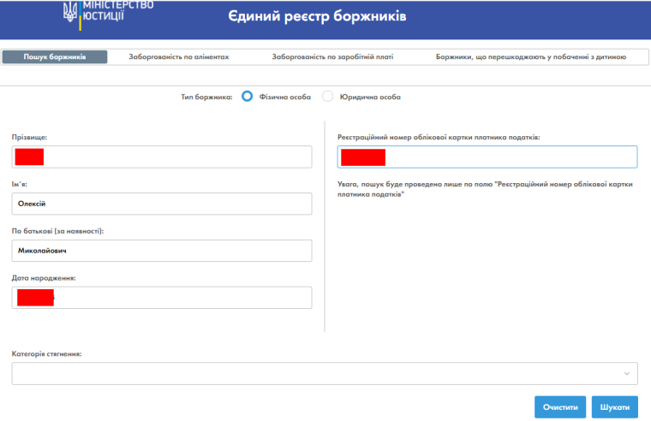This screenshot has height=421, width=651.
Task: Click the Ministry of Justice trident logo
Action: (x=70, y=11)
